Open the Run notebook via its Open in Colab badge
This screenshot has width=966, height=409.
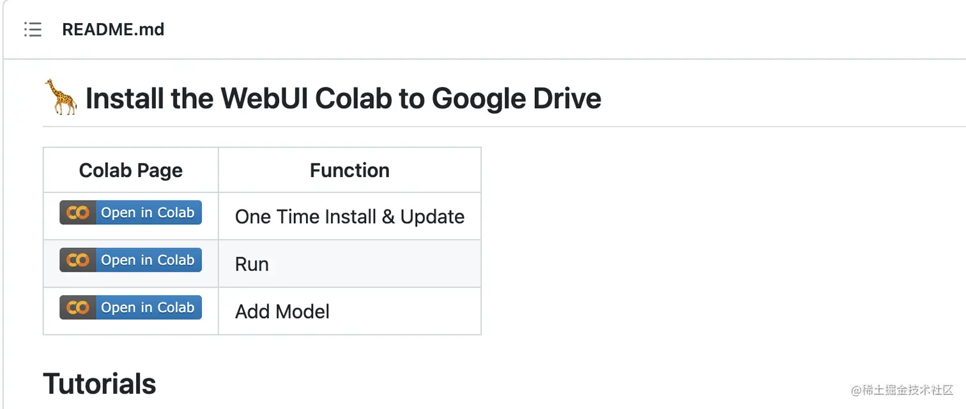tap(131, 260)
